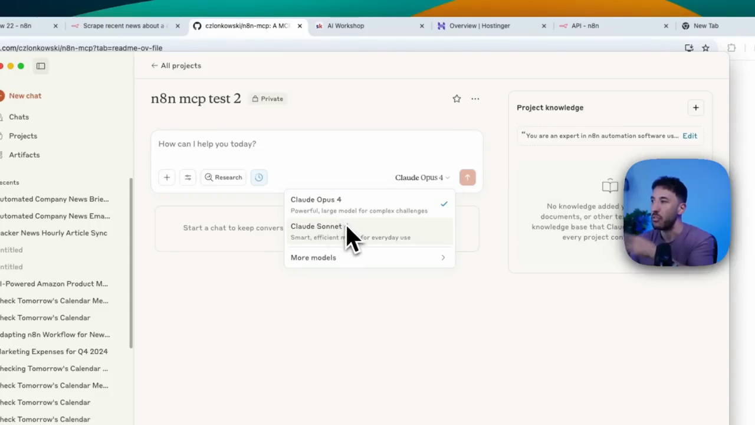Expand the More models submenu
Image resolution: width=755 pixels, height=425 pixels.
point(369,257)
